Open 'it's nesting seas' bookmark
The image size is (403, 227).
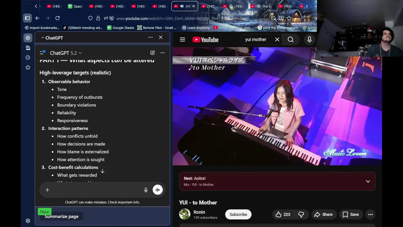233,28
